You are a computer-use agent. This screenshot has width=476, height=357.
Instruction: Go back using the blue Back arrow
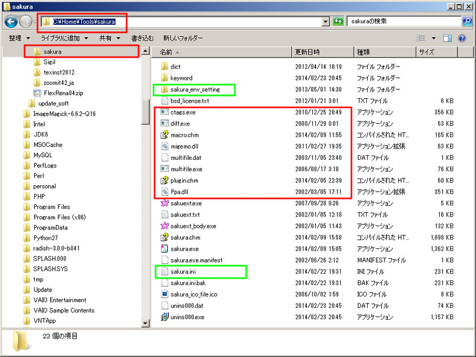(x=11, y=22)
